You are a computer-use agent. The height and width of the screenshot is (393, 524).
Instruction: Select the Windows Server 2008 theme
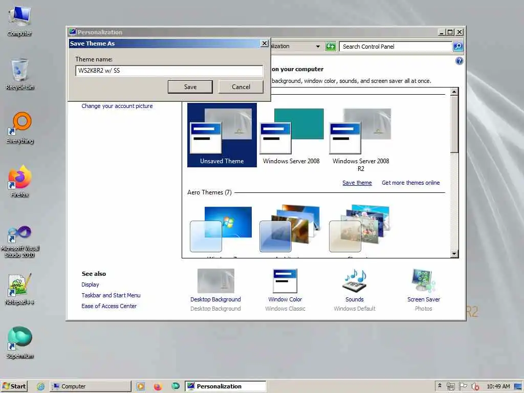click(x=291, y=136)
